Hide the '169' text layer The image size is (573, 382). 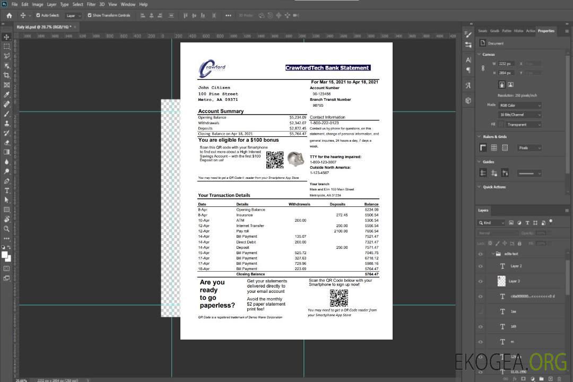coord(481,327)
